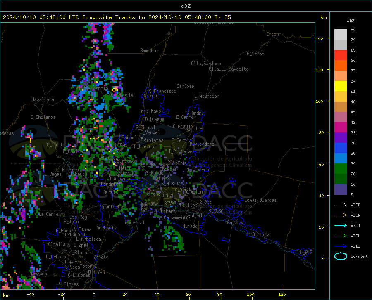Click the 'Ramblon' label in the north

click(x=149, y=50)
